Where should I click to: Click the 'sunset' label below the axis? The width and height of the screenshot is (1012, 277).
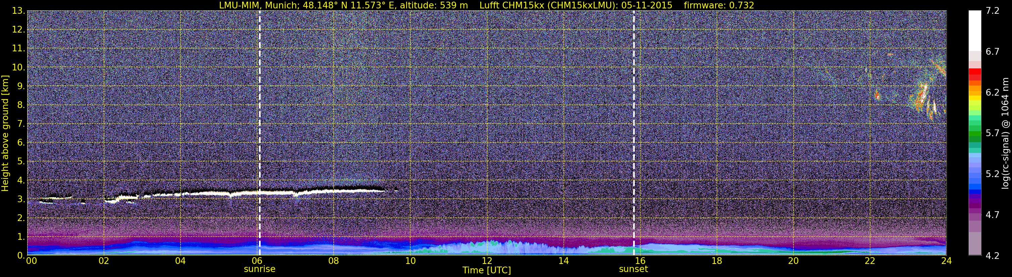[x=633, y=269]
